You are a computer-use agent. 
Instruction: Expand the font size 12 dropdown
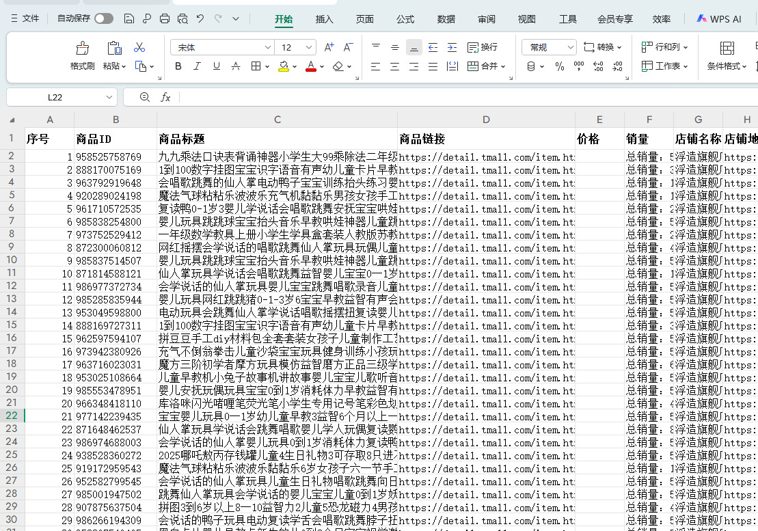pos(308,47)
